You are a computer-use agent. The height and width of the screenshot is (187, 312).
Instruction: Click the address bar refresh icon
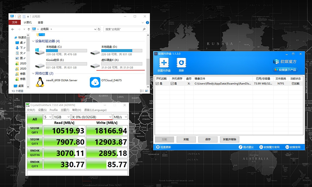coord(99,29)
